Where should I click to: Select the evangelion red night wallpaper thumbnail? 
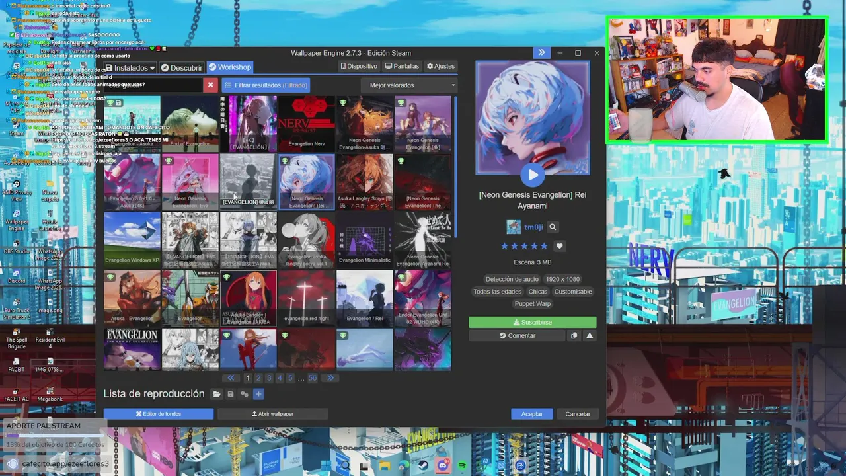[307, 298]
